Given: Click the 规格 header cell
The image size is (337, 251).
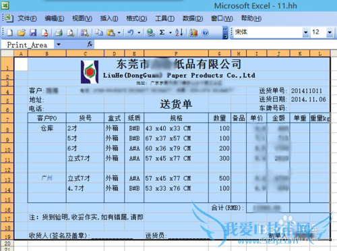Looking at the screenshot, I should click(176, 118).
